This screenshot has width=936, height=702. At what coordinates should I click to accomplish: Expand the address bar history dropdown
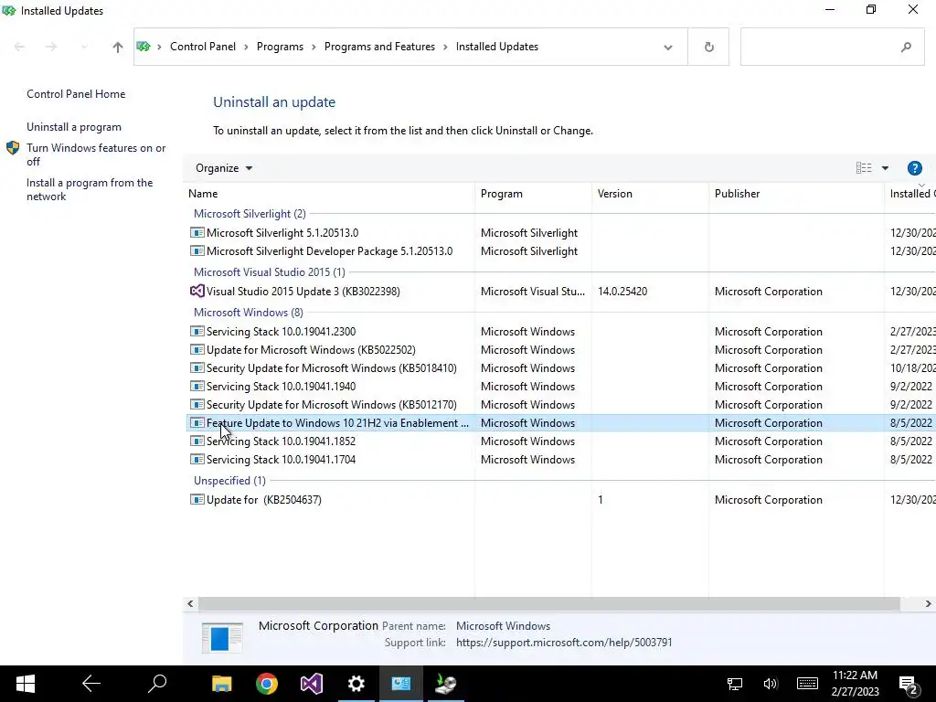coord(668,48)
